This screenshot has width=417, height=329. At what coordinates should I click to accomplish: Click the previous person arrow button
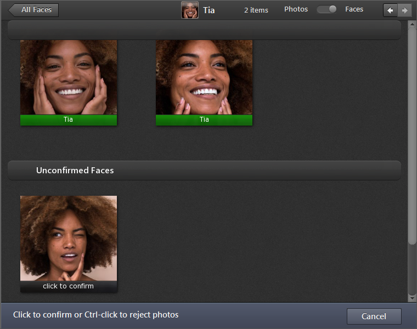(x=390, y=10)
